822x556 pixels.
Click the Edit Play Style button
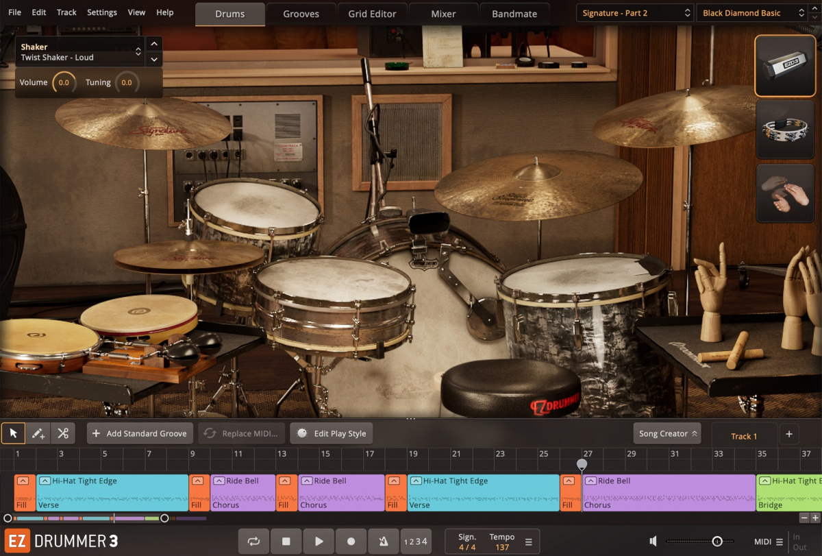tap(332, 433)
